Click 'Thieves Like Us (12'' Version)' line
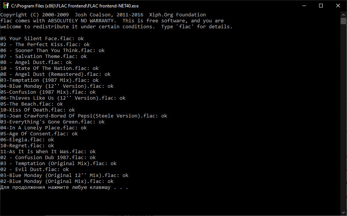This screenshot has width=347, height=216. [x=63, y=98]
